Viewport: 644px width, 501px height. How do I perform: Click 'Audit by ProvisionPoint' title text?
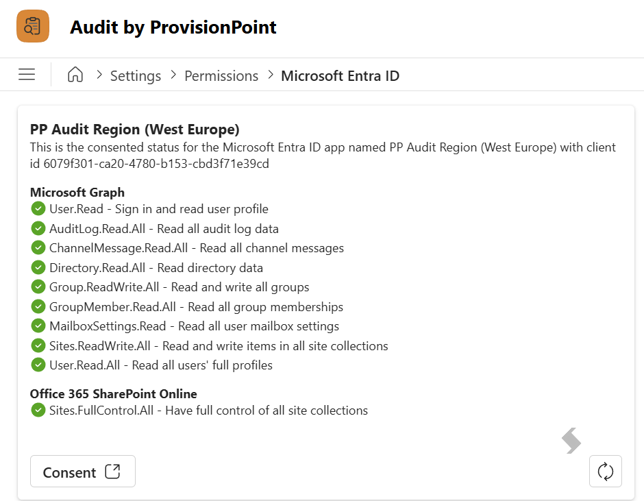coord(173,27)
